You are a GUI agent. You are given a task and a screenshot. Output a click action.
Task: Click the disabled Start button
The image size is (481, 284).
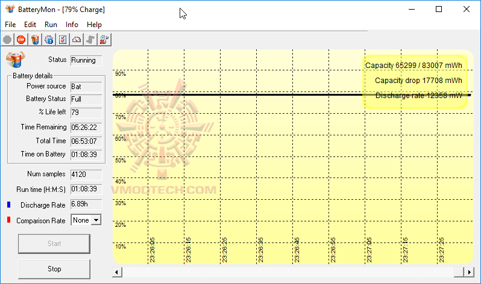[54, 244]
